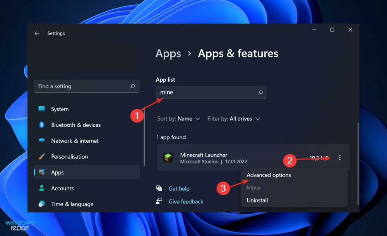387x236 pixels.
Task: Open three-dot menu for Minecraft Launcher
Action: [340, 158]
